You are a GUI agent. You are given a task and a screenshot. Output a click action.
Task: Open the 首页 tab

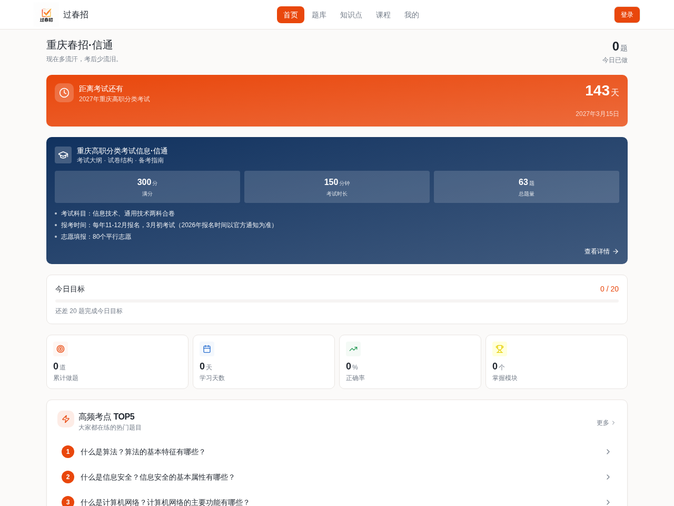pos(291,15)
